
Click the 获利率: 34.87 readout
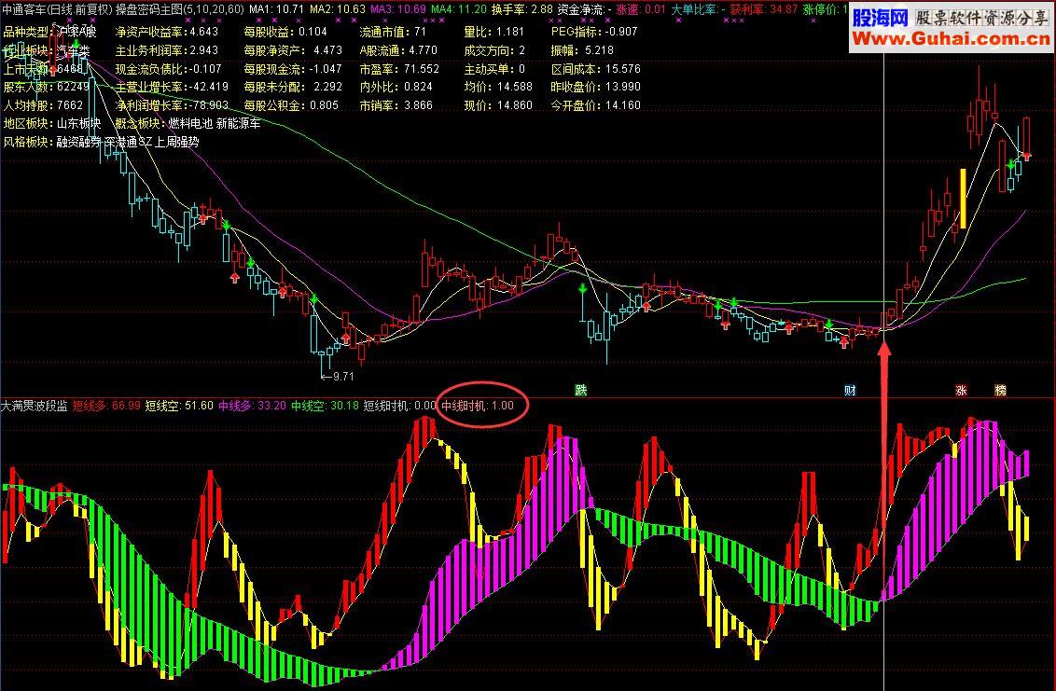pyautogui.click(x=764, y=9)
